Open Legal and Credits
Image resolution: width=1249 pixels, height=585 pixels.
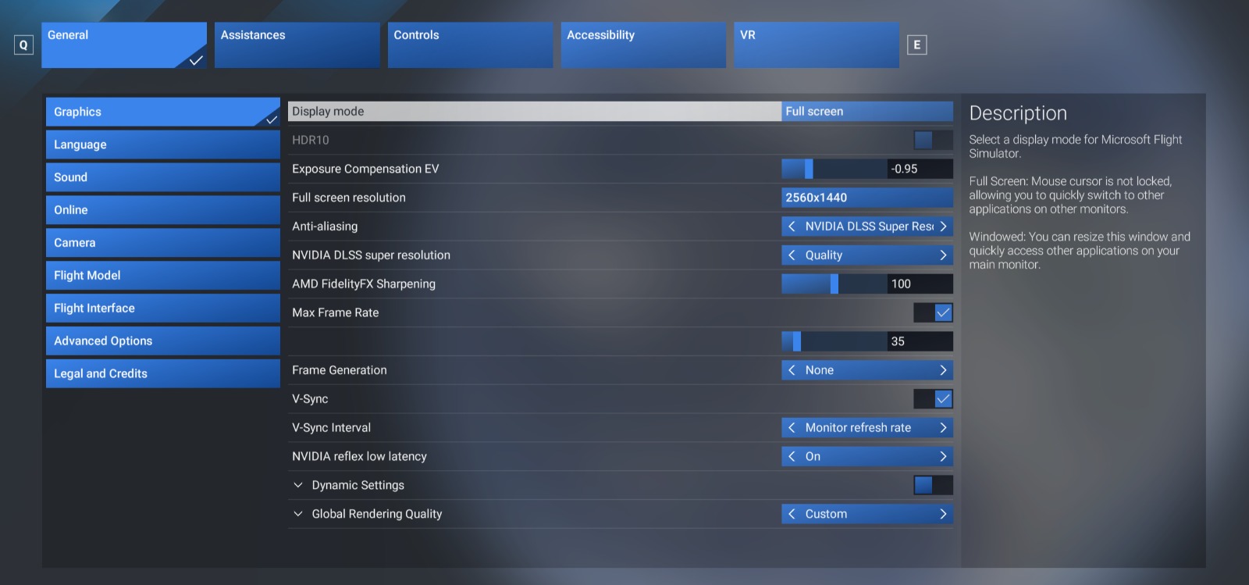(x=163, y=374)
